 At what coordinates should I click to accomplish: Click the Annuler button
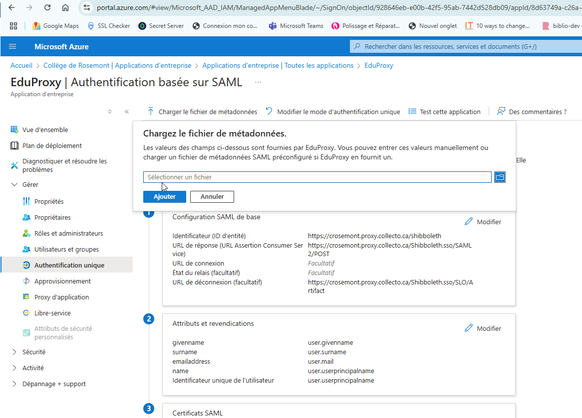(212, 197)
